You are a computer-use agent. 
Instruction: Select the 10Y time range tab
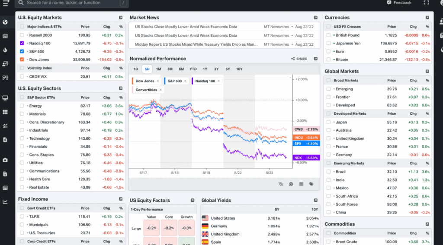pyautogui.click(x=239, y=69)
